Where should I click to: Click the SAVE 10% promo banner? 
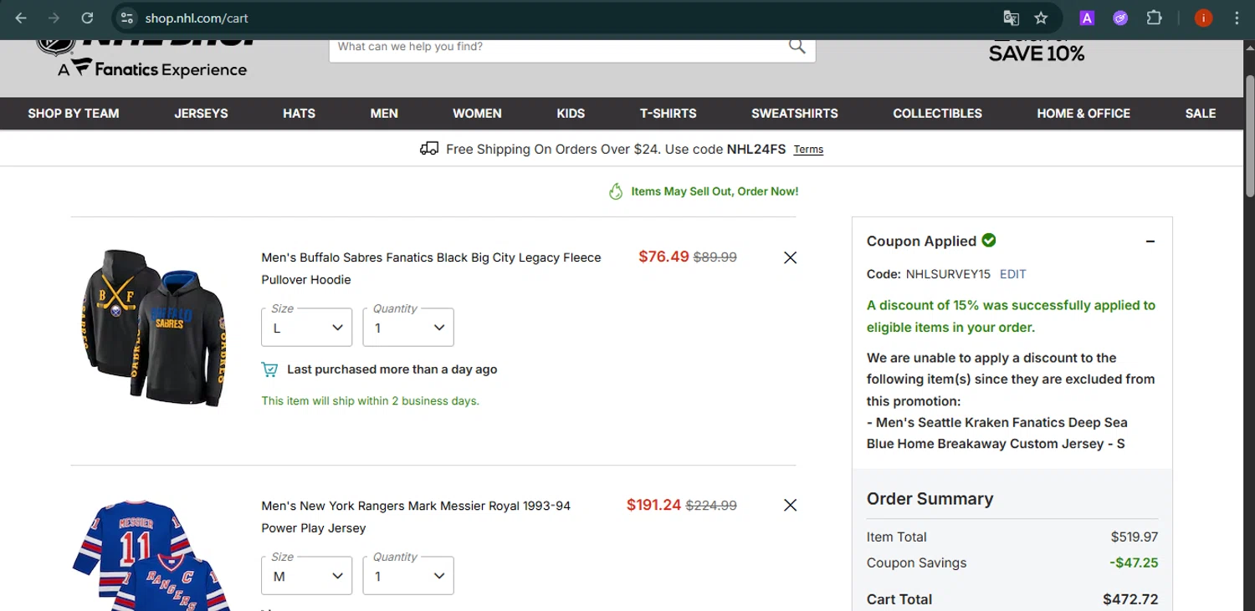(1036, 52)
